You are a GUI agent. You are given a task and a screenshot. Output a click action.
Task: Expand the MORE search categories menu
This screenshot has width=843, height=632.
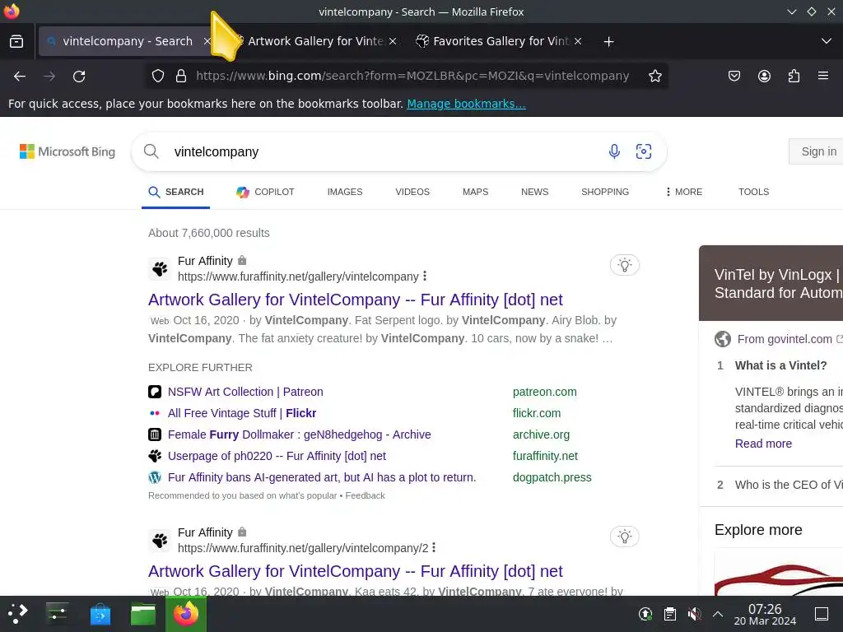[684, 192]
